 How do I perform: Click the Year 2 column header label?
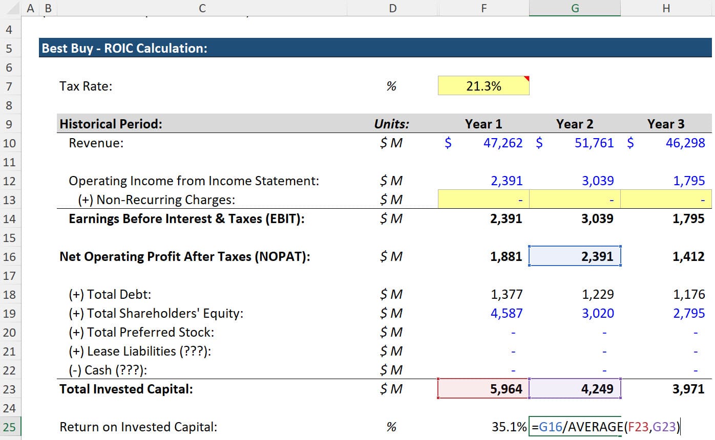pos(575,123)
